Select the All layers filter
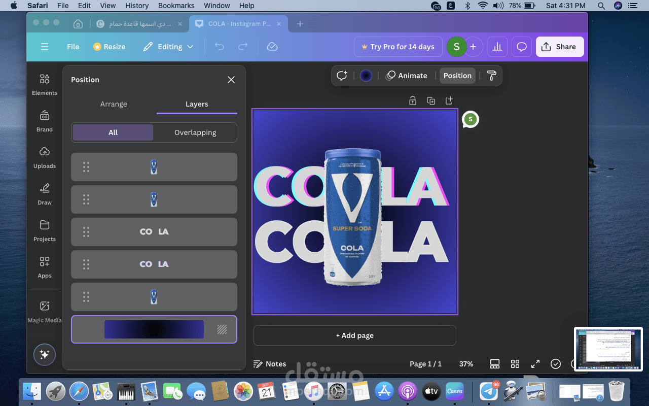The image size is (649, 406). click(113, 132)
